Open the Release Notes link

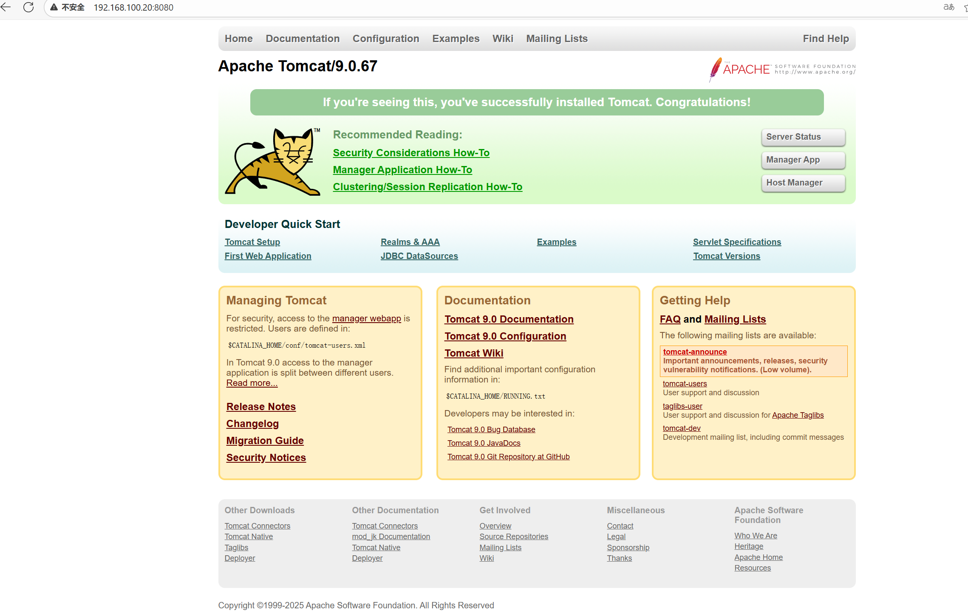click(x=260, y=407)
